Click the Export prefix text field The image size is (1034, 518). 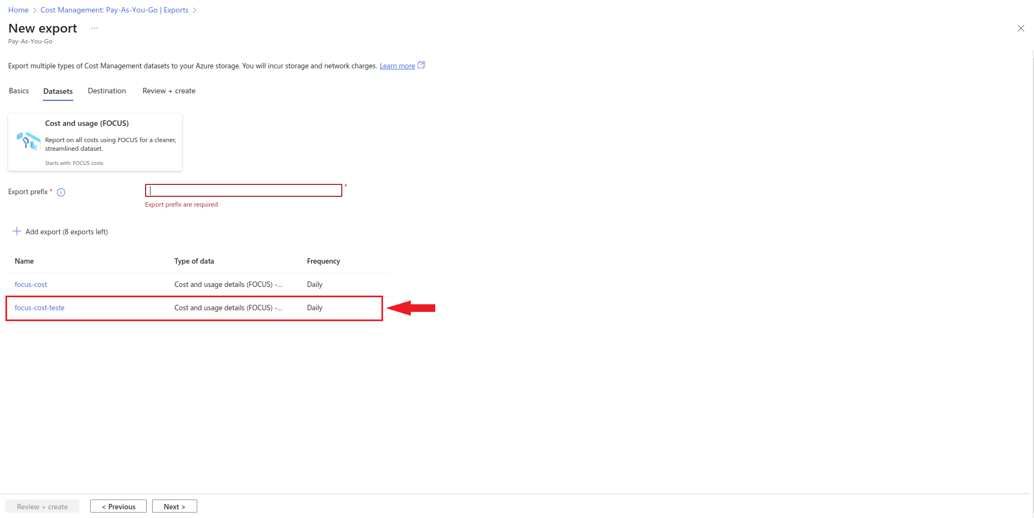pyautogui.click(x=243, y=190)
